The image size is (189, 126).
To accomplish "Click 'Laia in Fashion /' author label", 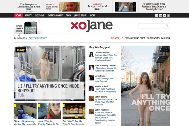I will click(102, 52).
